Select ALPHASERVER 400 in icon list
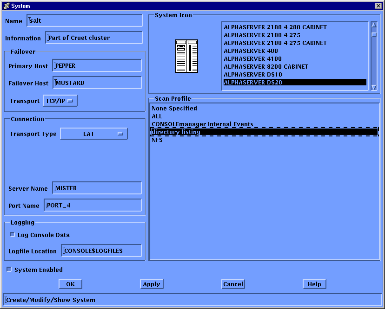This screenshot has height=309, width=385. [x=295, y=51]
